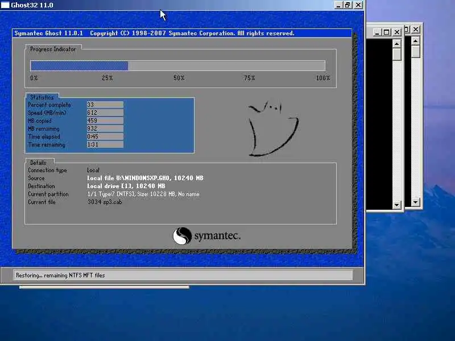This screenshot has height=341, width=455.
Task: Select the Time remaining value 1:31
Action: pyautogui.click(x=105, y=144)
